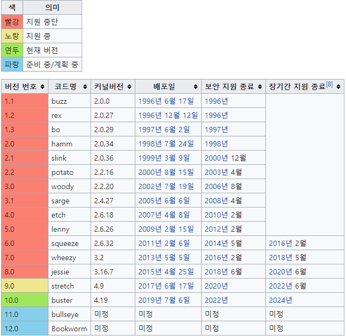
Task: Sort table by 장기간 지원 종료 arrows
Action: tap(339, 87)
